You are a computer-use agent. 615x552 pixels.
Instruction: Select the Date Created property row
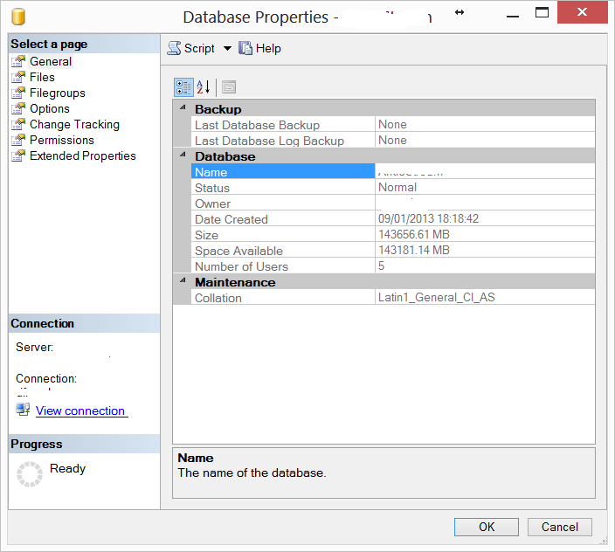pyautogui.click(x=393, y=218)
